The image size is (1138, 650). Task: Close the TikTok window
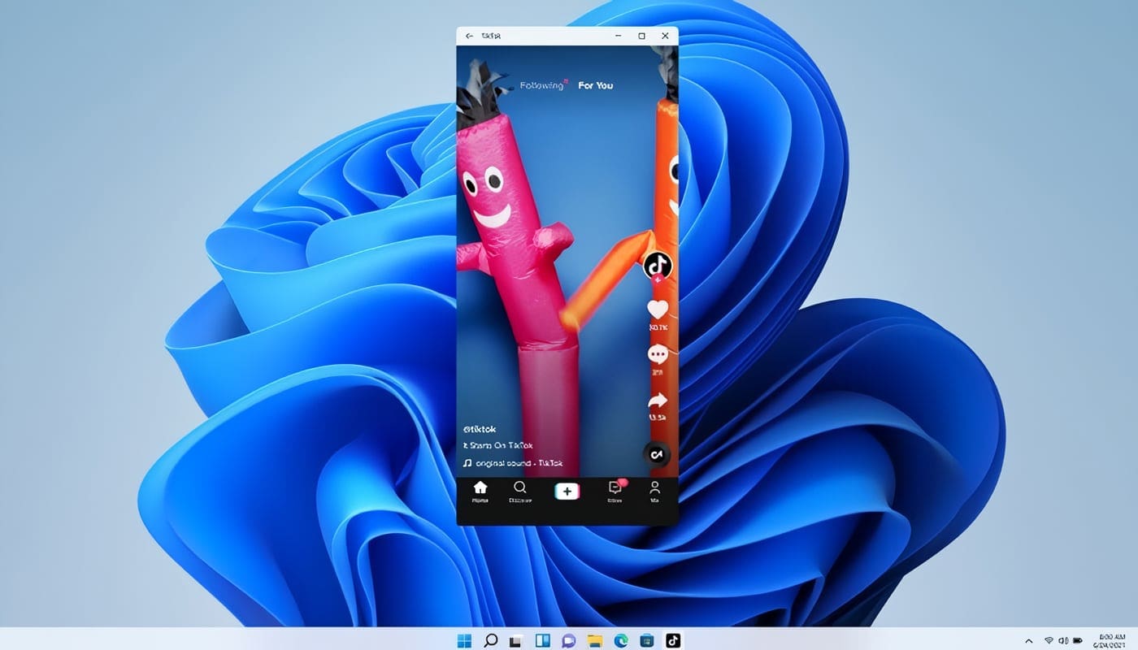(665, 36)
